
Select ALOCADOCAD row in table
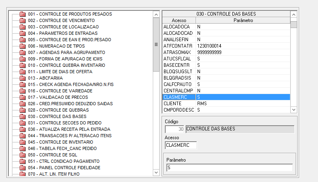coord(226,33)
